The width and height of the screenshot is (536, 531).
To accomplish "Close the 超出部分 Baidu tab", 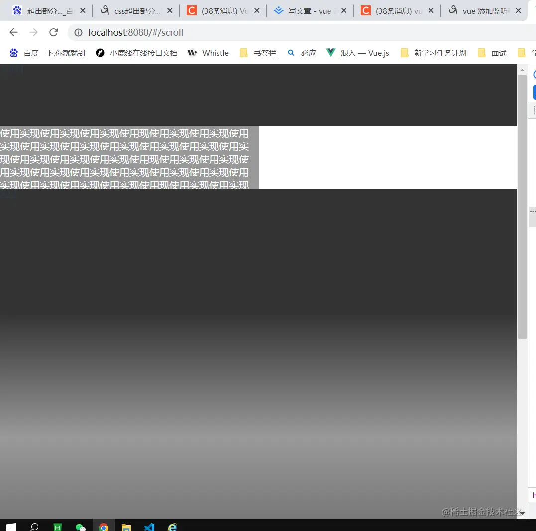I will (83, 11).
